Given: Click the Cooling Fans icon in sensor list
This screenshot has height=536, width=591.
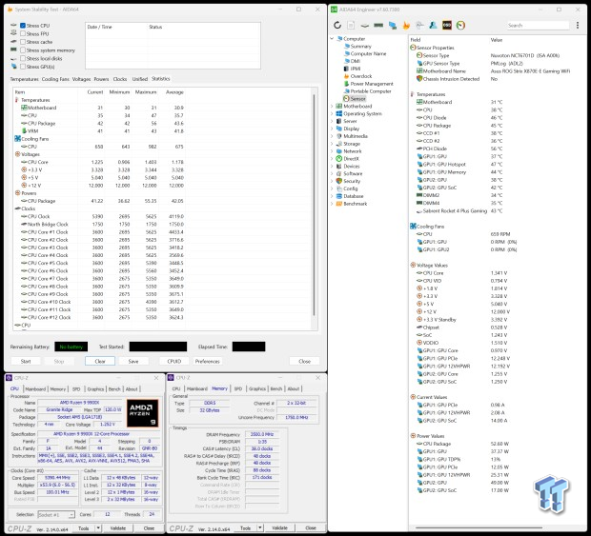Looking at the screenshot, I should tap(413, 227).
